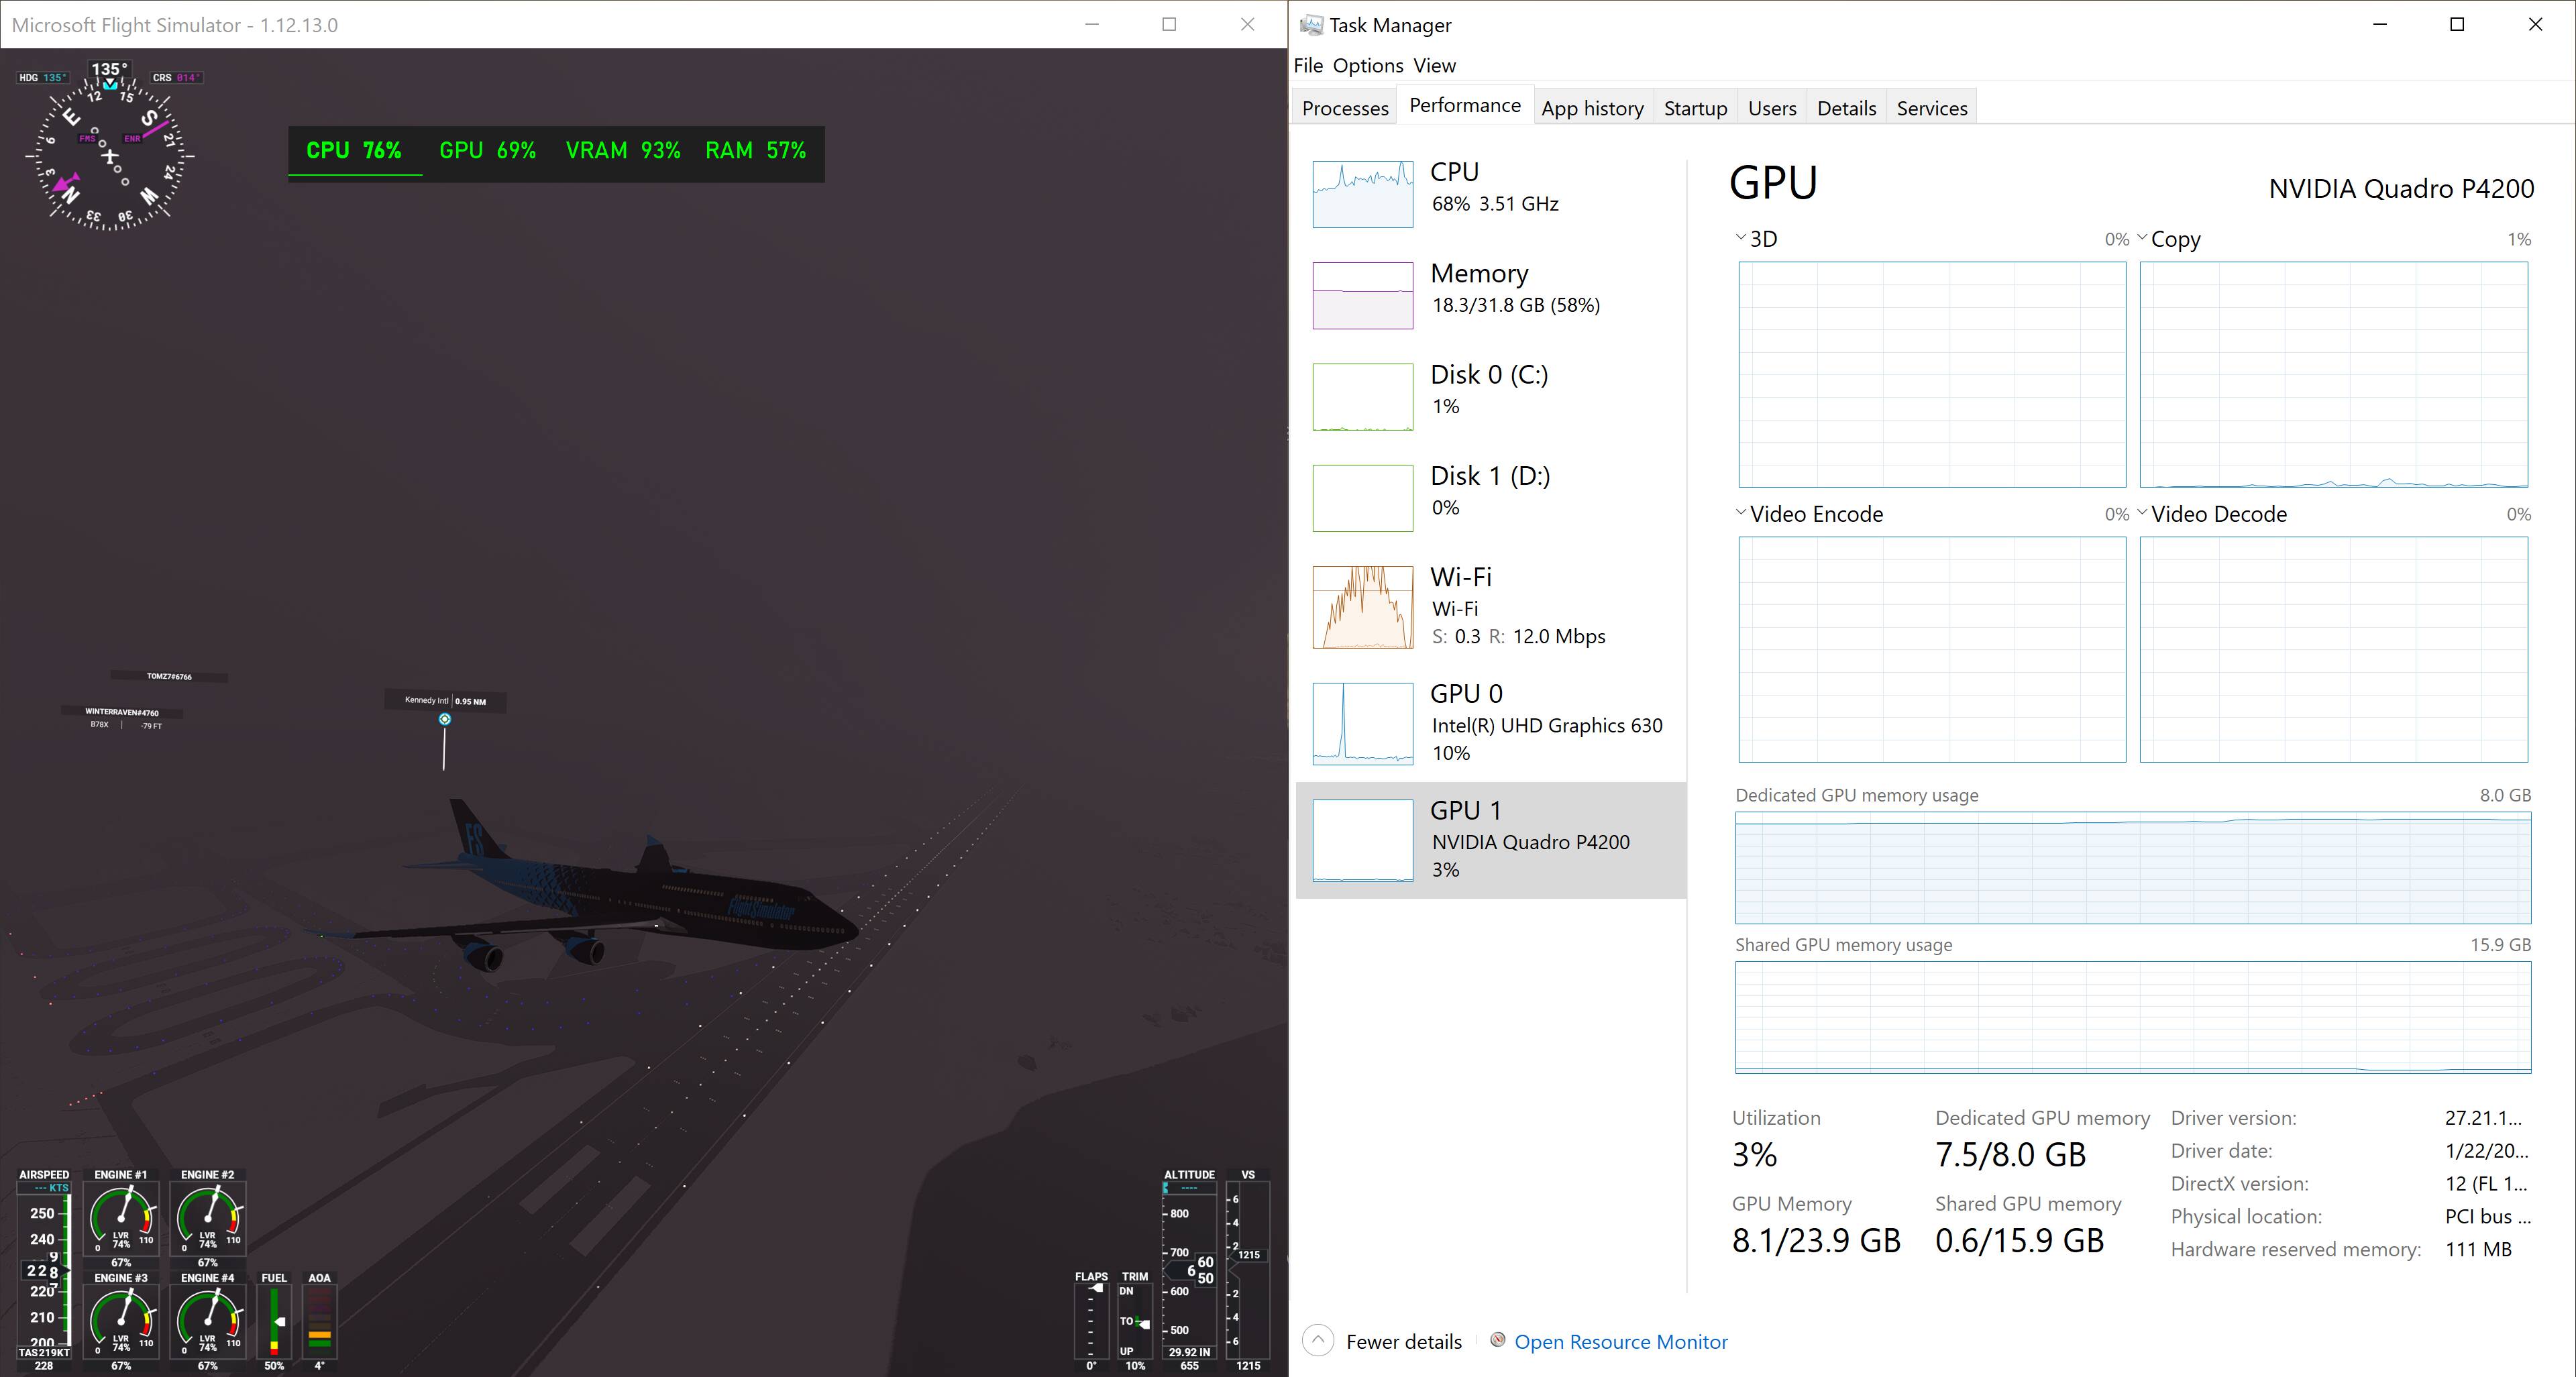
Task: Open the Video Encode graph dropdown
Action: [x=1741, y=512]
